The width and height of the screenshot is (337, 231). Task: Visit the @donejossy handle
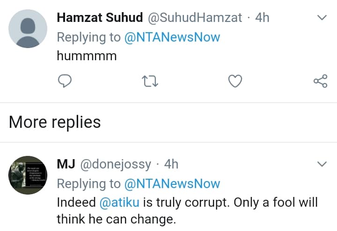(x=116, y=164)
